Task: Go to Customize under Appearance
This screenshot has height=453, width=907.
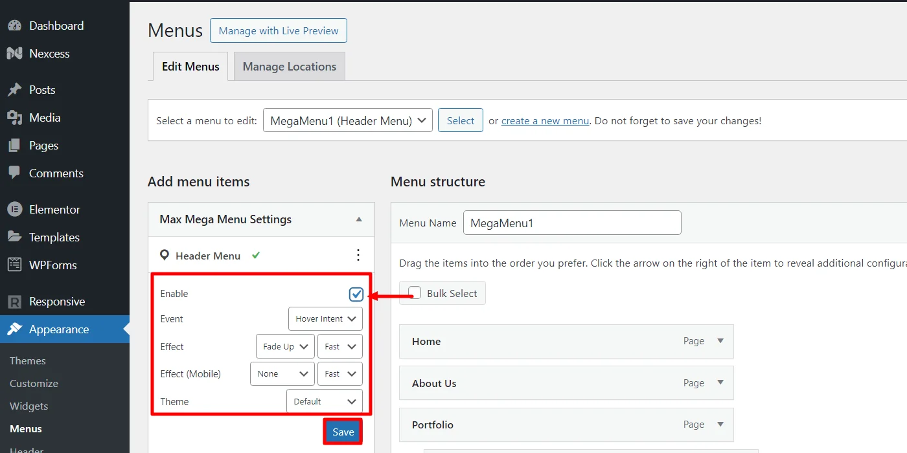Action: [34, 383]
